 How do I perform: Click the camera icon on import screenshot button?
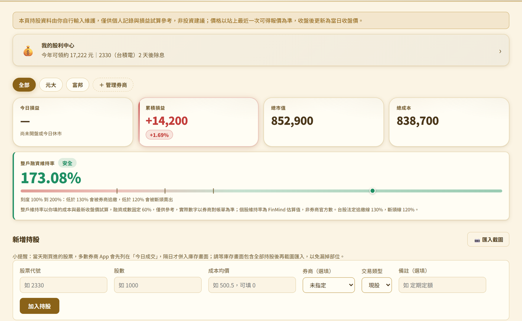click(477, 240)
